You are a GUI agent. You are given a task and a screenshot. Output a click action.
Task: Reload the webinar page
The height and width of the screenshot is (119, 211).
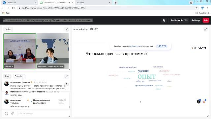tap(13, 8)
